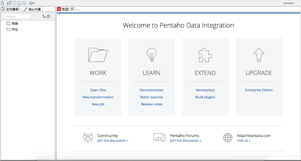Click the collapse-all list icon
301x161 pixels.
(49, 16)
